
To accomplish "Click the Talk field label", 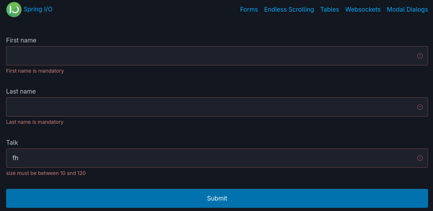I will [x=12, y=142].
